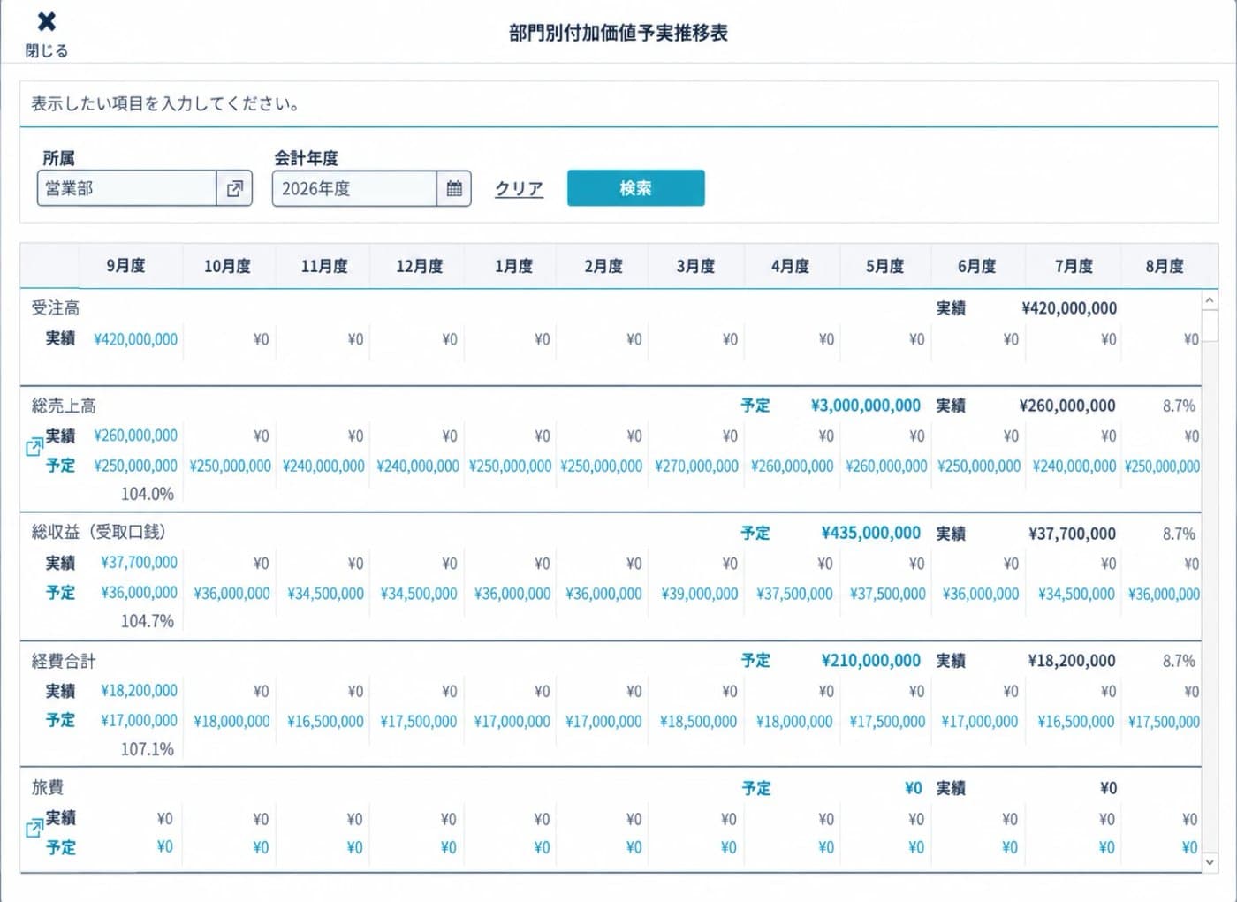Click the ¥270,000,000 March planned sales

point(696,466)
